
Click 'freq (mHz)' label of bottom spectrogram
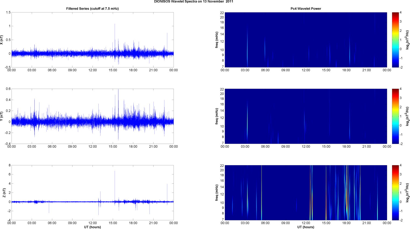click(217, 193)
